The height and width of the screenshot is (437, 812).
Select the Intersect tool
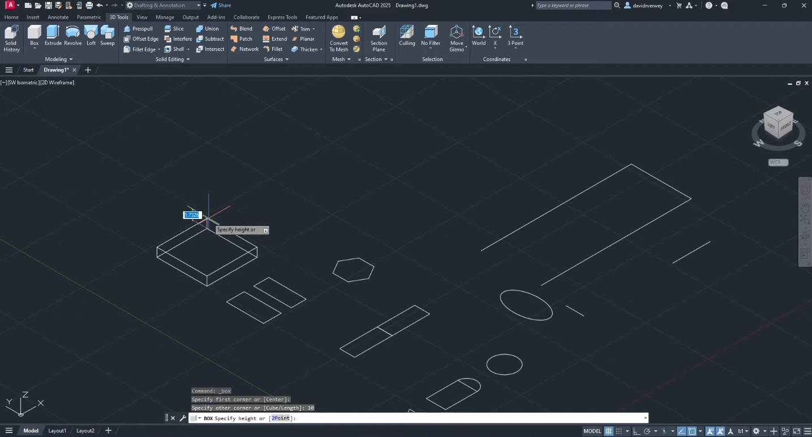pos(210,49)
